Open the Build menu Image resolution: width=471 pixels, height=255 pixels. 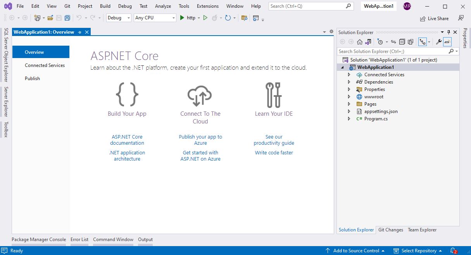click(105, 6)
